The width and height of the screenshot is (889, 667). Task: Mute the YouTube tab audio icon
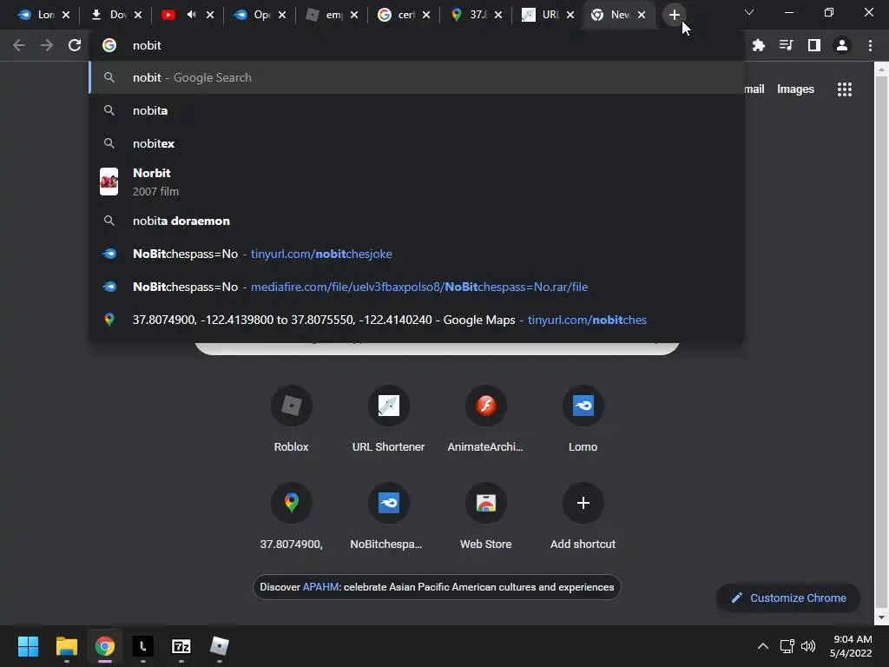coord(192,15)
